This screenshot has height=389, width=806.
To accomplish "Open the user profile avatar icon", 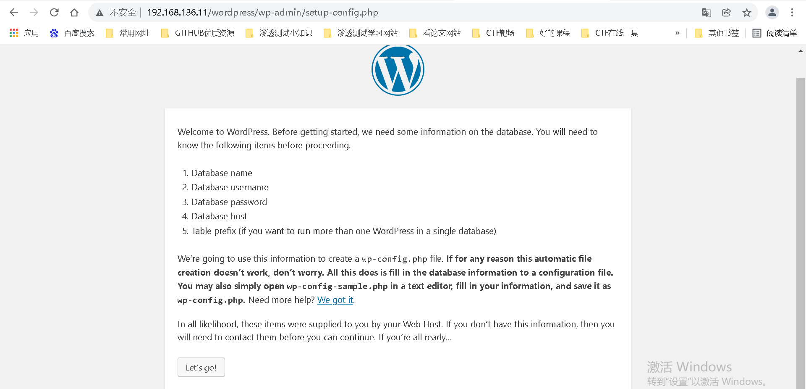I will click(772, 13).
